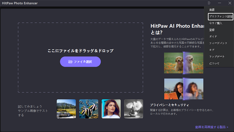Close the HitPaw Photo Enhancer window
The height and width of the screenshot is (132, 234).
tap(230, 3)
